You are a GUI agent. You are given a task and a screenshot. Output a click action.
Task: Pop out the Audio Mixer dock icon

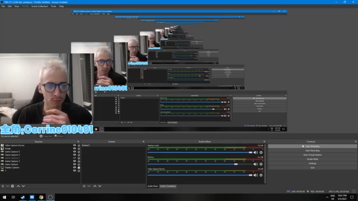click(x=264, y=142)
